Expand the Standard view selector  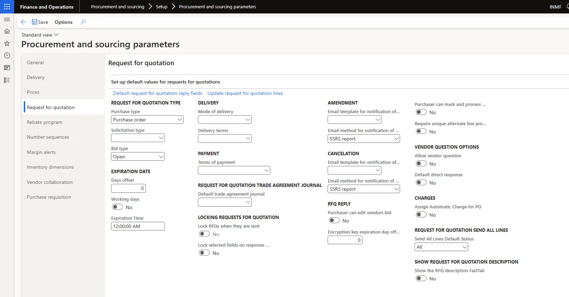(x=40, y=35)
